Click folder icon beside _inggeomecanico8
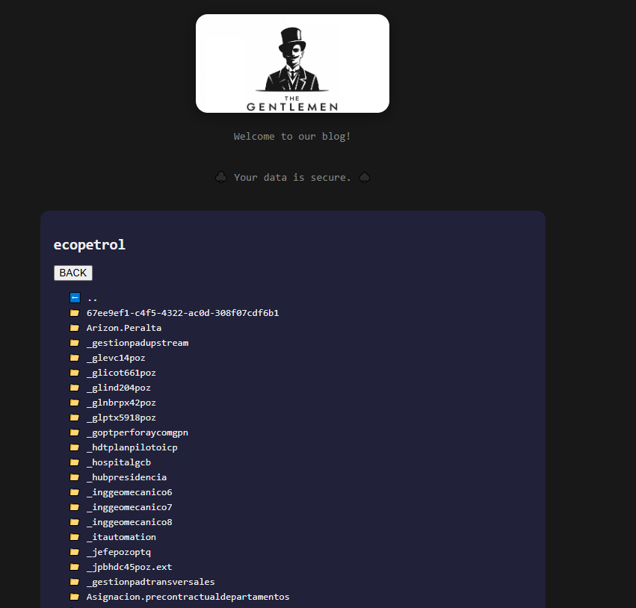 point(75,522)
